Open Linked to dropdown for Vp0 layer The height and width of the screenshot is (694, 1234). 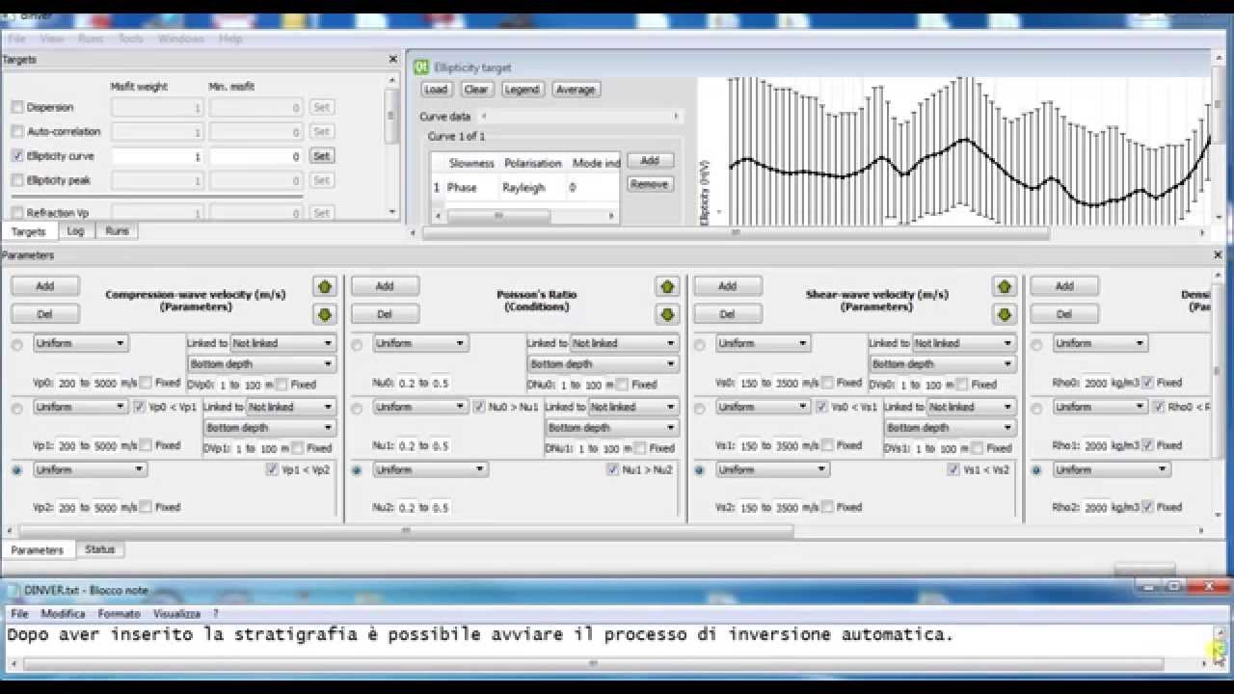tap(282, 343)
